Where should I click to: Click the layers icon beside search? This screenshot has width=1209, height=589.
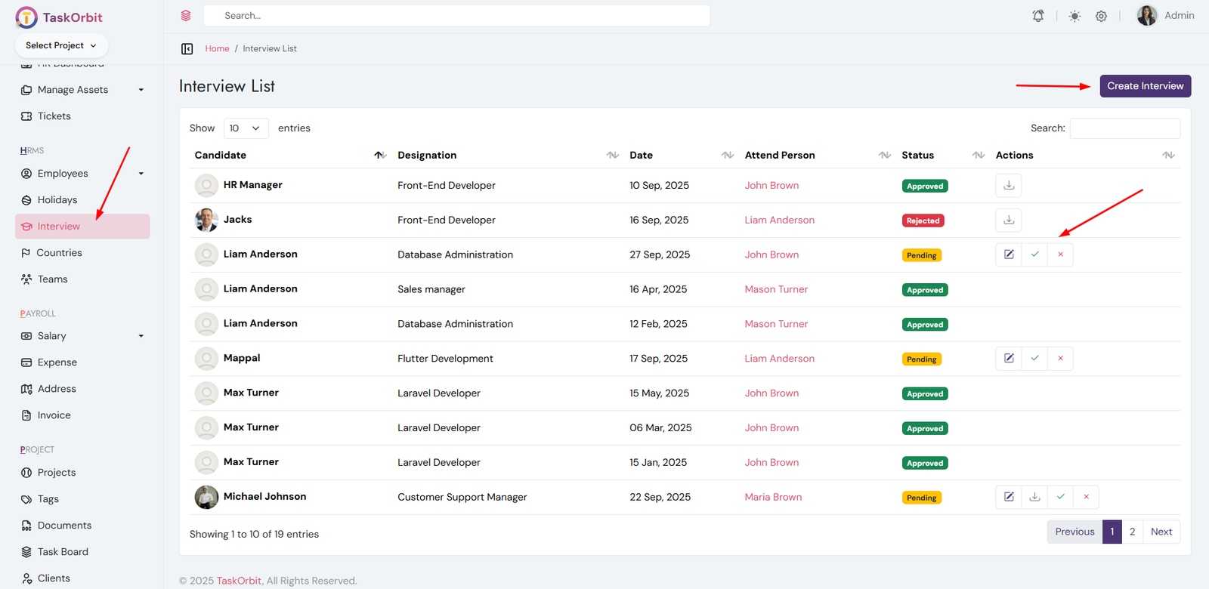click(186, 16)
